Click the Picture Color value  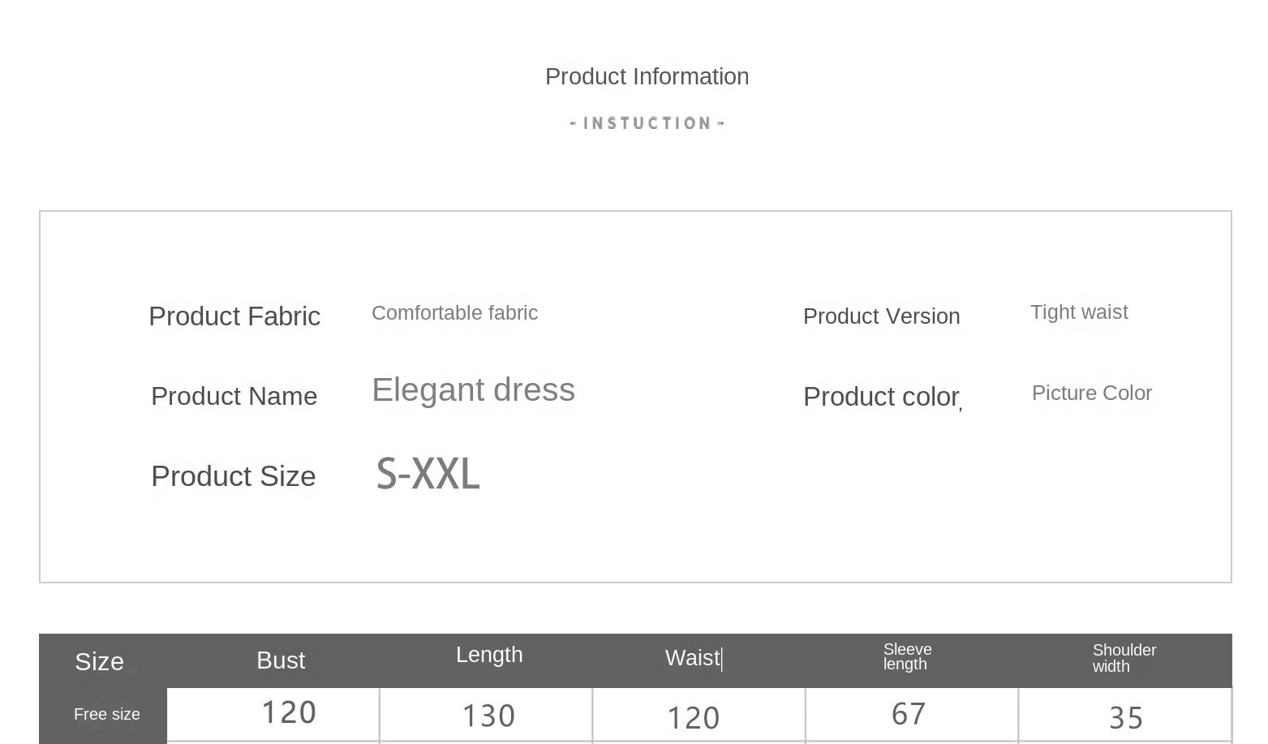click(x=1092, y=393)
